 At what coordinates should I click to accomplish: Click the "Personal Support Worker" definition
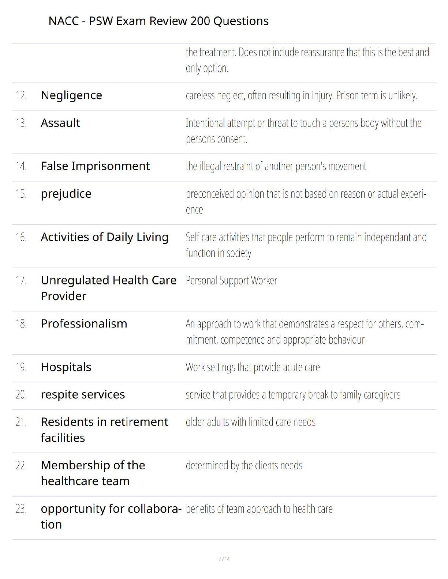coord(231,281)
